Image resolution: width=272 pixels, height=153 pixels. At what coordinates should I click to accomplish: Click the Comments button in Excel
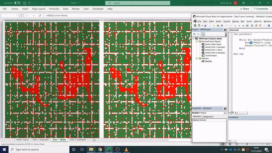[x=261, y=8]
